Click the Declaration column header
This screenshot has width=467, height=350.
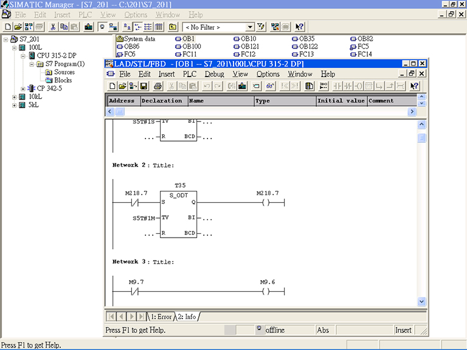pos(164,101)
